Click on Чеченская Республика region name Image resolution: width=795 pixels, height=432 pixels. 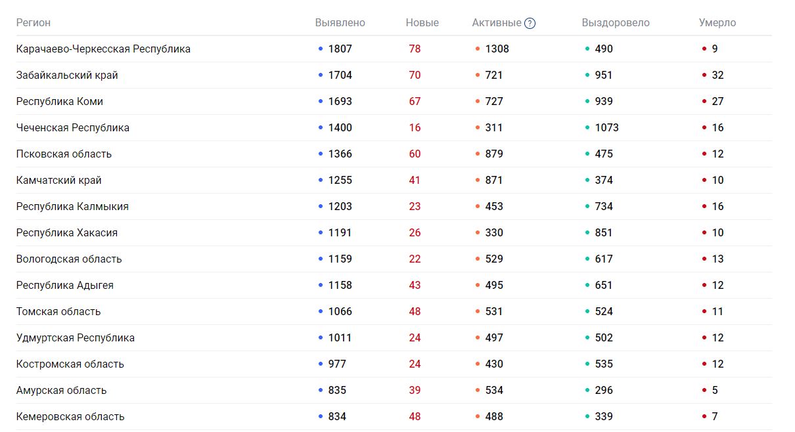[x=73, y=128]
